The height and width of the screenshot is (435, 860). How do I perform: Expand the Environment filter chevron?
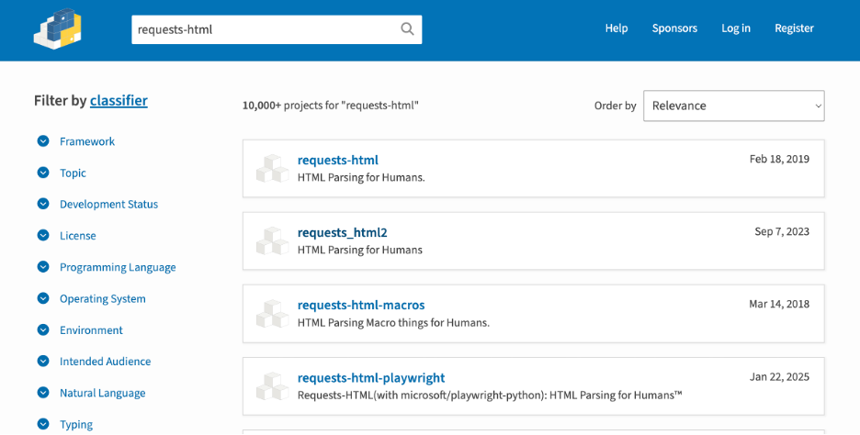point(43,329)
